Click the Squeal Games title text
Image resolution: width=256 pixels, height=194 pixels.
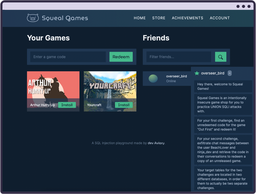[x=65, y=18]
